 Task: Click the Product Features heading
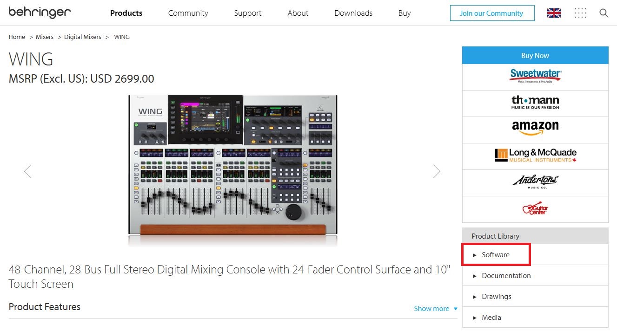click(45, 307)
